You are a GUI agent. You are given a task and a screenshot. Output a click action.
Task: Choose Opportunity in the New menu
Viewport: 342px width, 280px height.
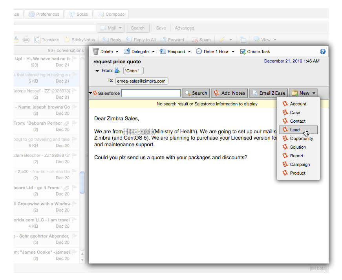(x=298, y=138)
